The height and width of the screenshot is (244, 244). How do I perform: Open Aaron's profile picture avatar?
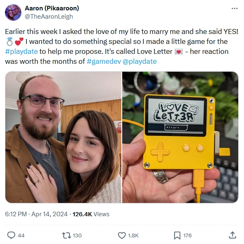tap(13, 12)
